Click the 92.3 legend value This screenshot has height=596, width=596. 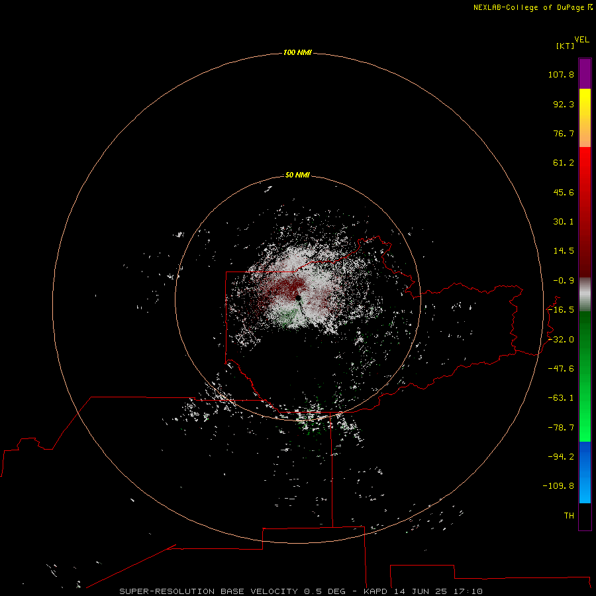click(x=564, y=104)
